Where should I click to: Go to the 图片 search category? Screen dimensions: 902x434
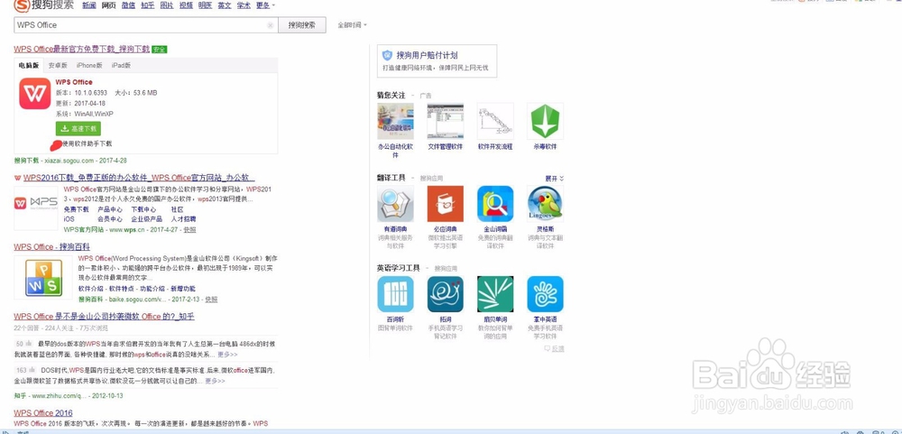tap(167, 5)
